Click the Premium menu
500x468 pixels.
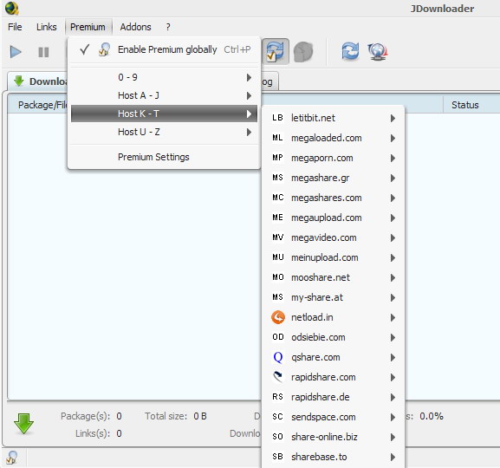[88, 27]
